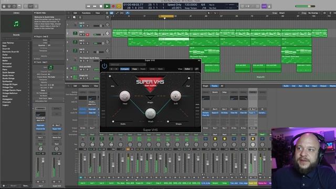Open the Speed Only mode dropdown
Image resolution: width=336 pixels, height=189 pixels.
174,5
